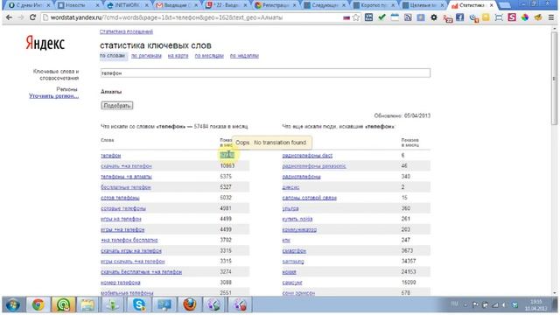Screen dimensions: 560x315
Task: Click the Яндекс logo
Action: coord(45,44)
